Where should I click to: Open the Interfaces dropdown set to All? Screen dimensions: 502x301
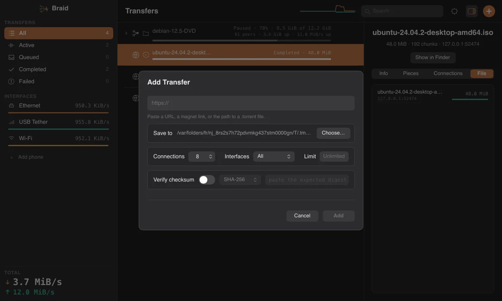point(274,157)
